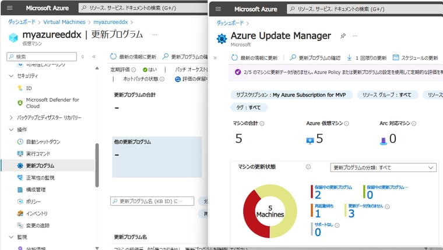Click the 構成管理 icon in sidebar
The image size is (443, 250).
coord(20,190)
